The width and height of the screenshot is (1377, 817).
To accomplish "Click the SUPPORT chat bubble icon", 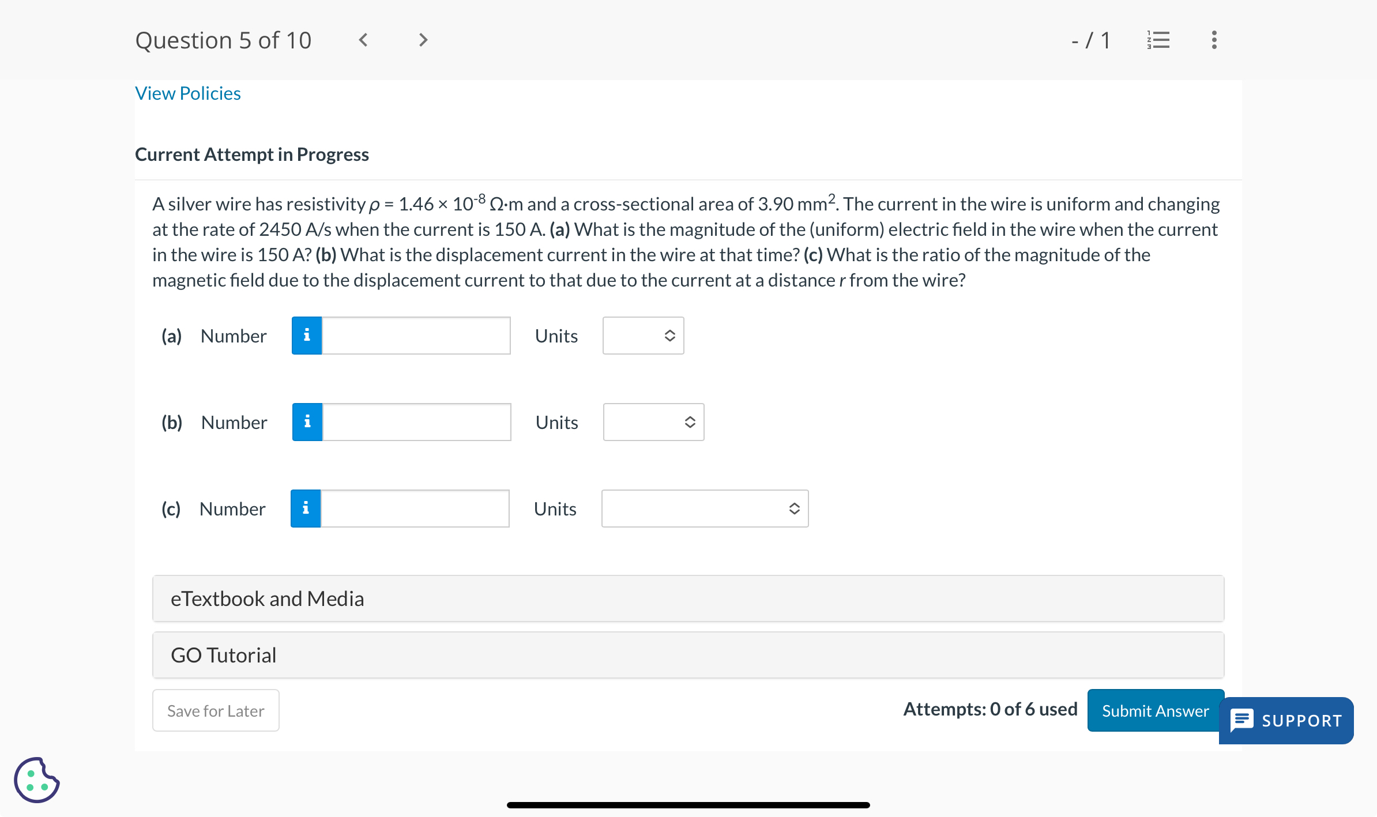I will coord(1243,720).
